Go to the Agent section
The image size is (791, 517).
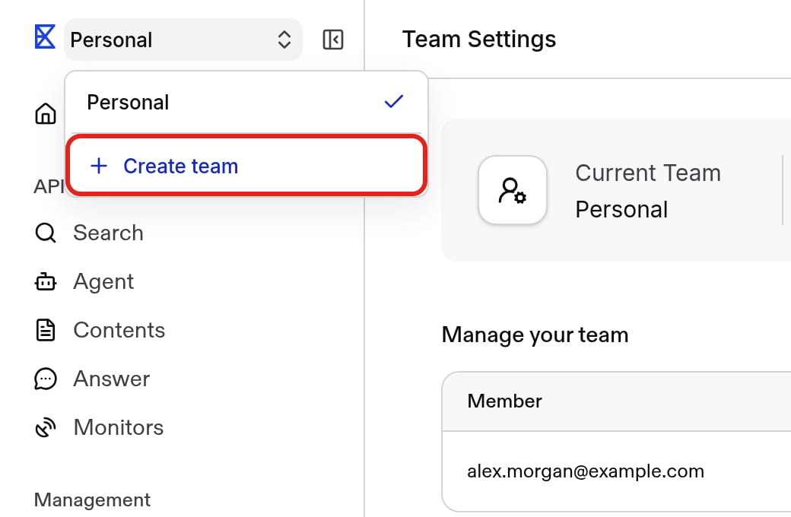tap(103, 281)
